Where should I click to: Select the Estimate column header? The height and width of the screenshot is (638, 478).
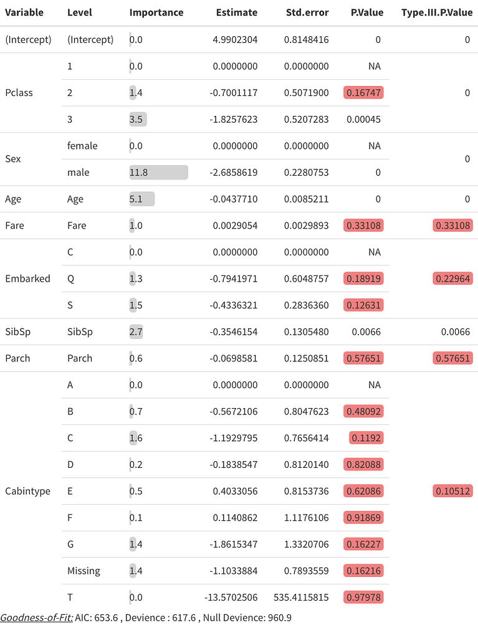(237, 12)
